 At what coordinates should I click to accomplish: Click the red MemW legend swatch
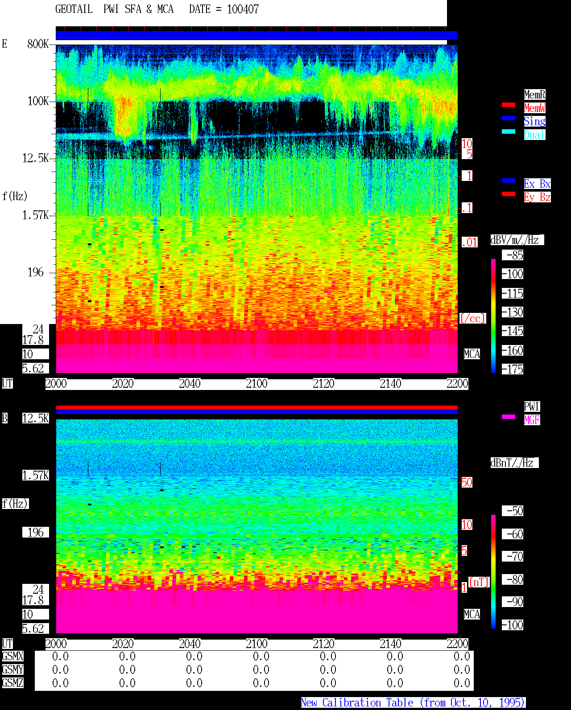point(509,105)
